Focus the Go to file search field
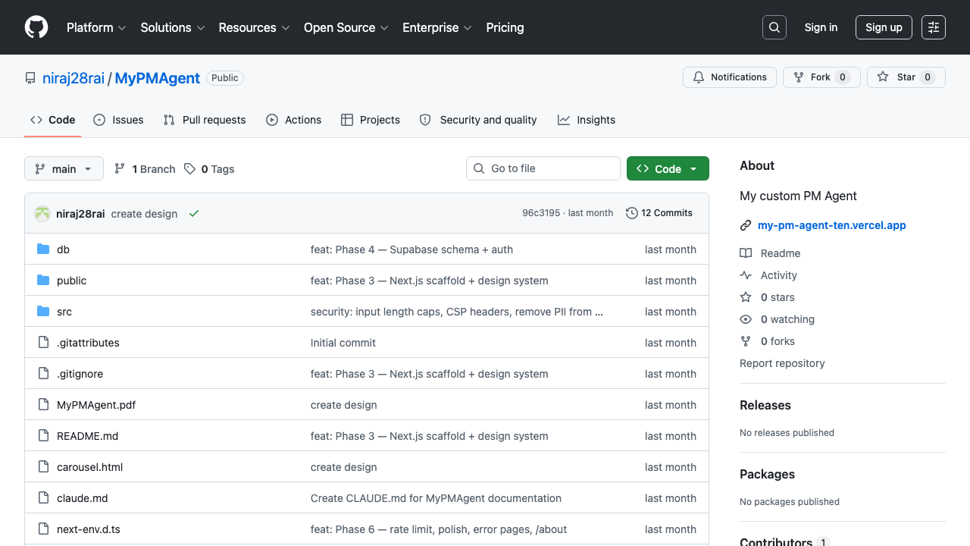Screen dimensions: 970x546 tap(543, 168)
